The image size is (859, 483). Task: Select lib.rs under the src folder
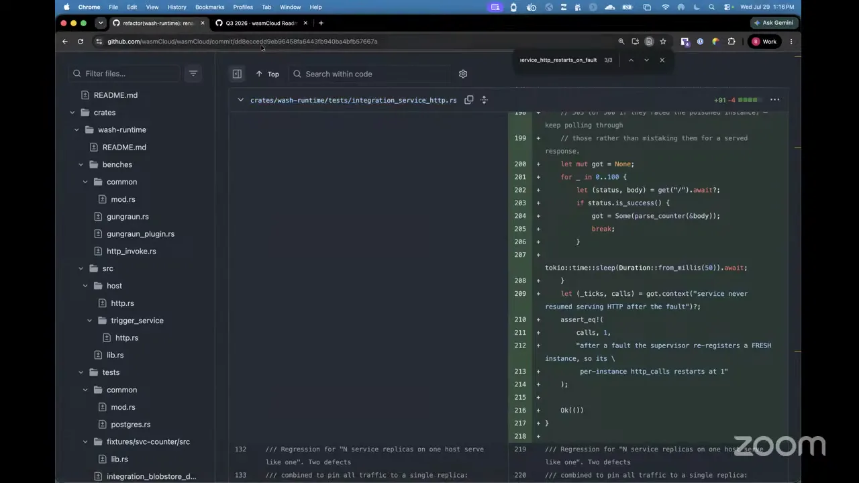(x=115, y=356)
